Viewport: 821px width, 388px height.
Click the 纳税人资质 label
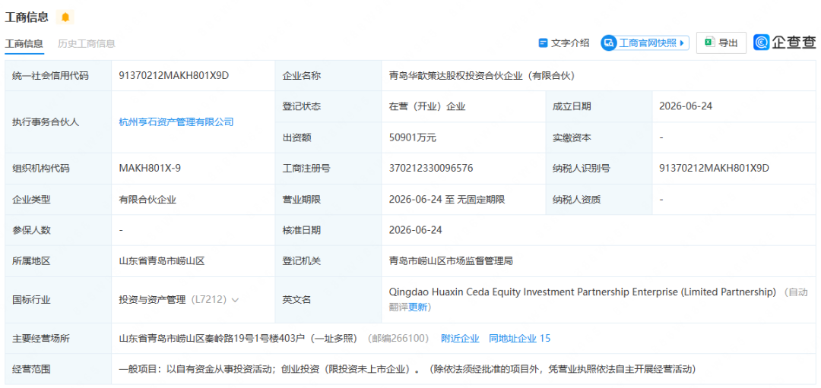coord(576,199)
